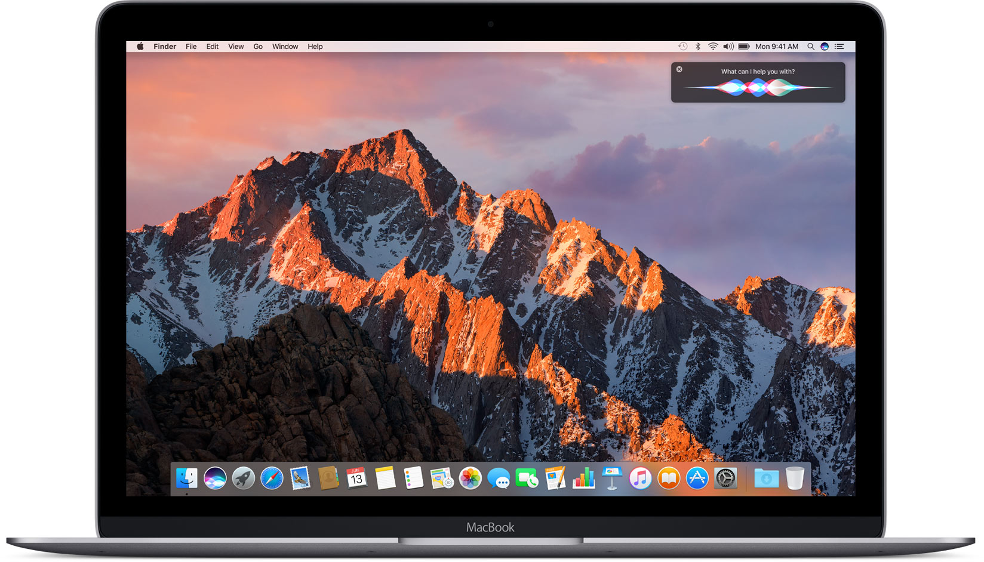This screenshot has height=562, width=984.
Task: Open the Window menu
Action: click(285, 47)
